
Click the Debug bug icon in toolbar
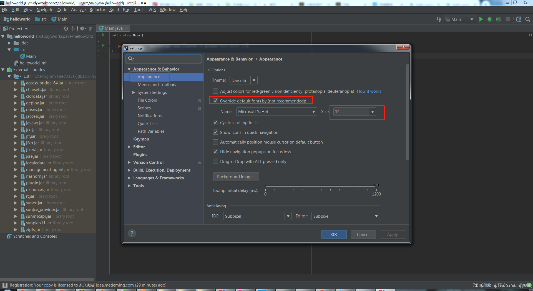click(x=490, y=19)
